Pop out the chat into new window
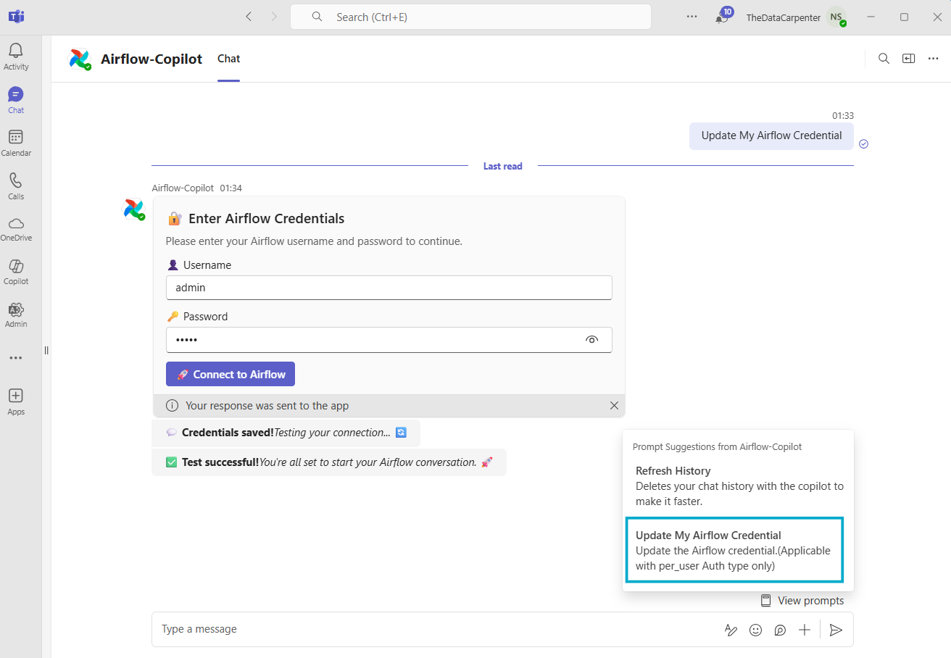The image size is (951, 658). coord(908,59)
